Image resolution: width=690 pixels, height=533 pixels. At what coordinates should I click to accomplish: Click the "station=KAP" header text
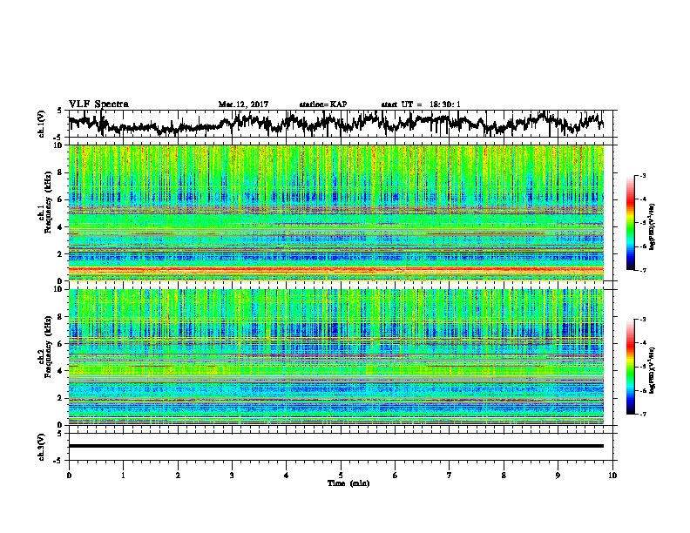323,105
